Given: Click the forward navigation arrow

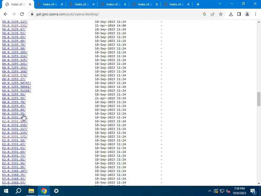Looking at the screenshot, I should pyautogui.click(x=14, y=14).
